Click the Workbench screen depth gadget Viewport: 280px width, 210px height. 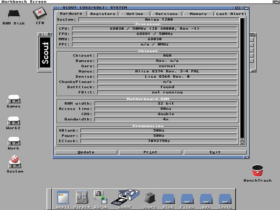click(x=276, y=2)
